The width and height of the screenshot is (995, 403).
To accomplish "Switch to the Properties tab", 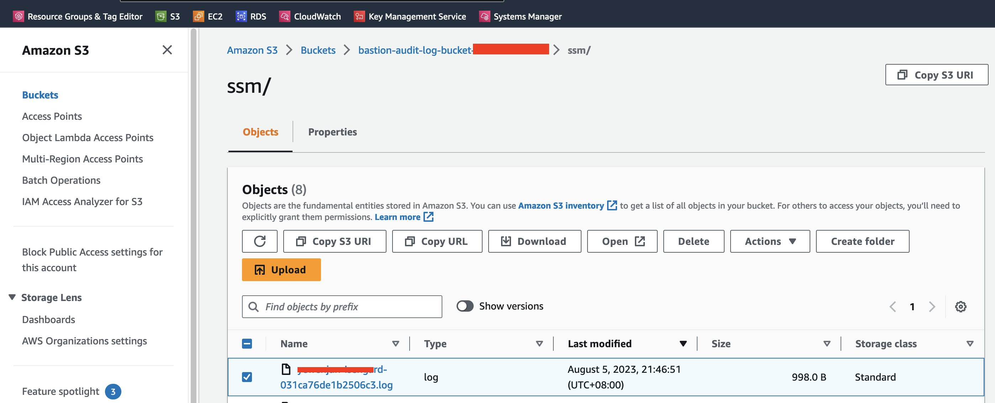I will tap(332, 131).
